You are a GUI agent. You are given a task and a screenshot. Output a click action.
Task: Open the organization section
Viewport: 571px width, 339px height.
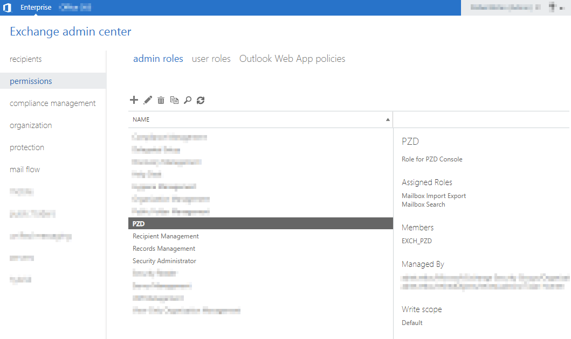(x=31, y=125)
